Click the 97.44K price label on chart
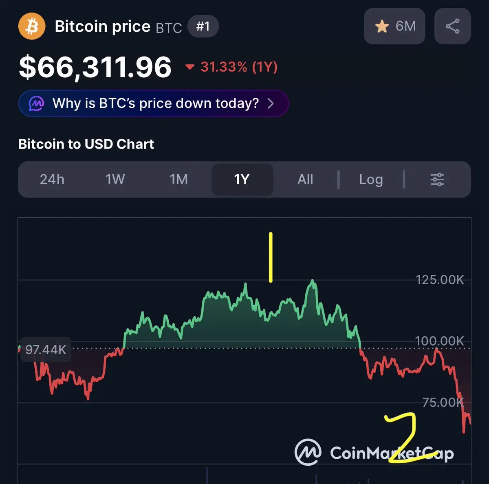The width and height of the screenshot is (489, 484). (45, 350)
